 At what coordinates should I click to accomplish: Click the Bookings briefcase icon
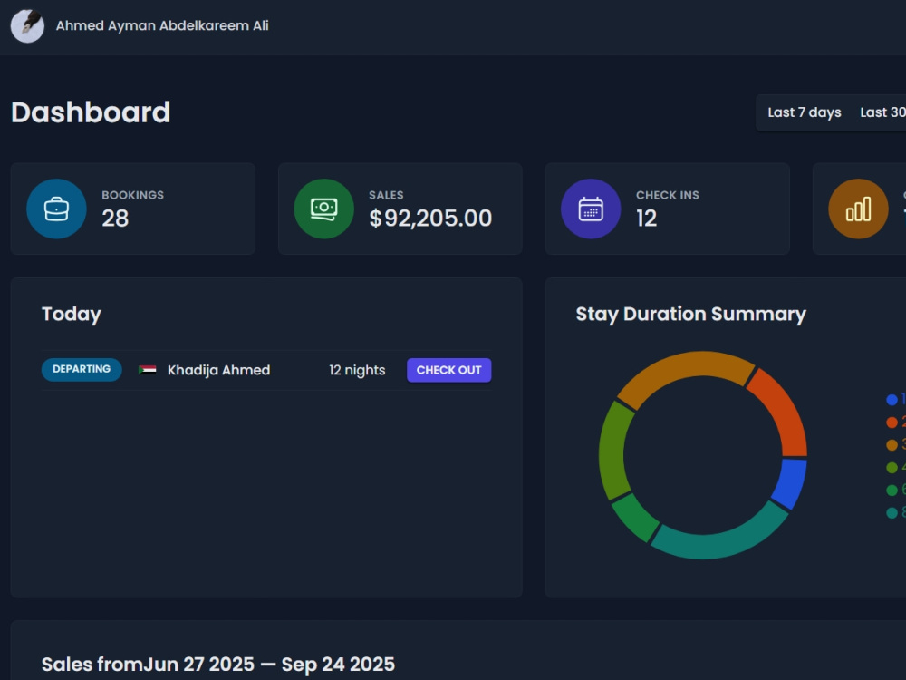coord(56,209)
